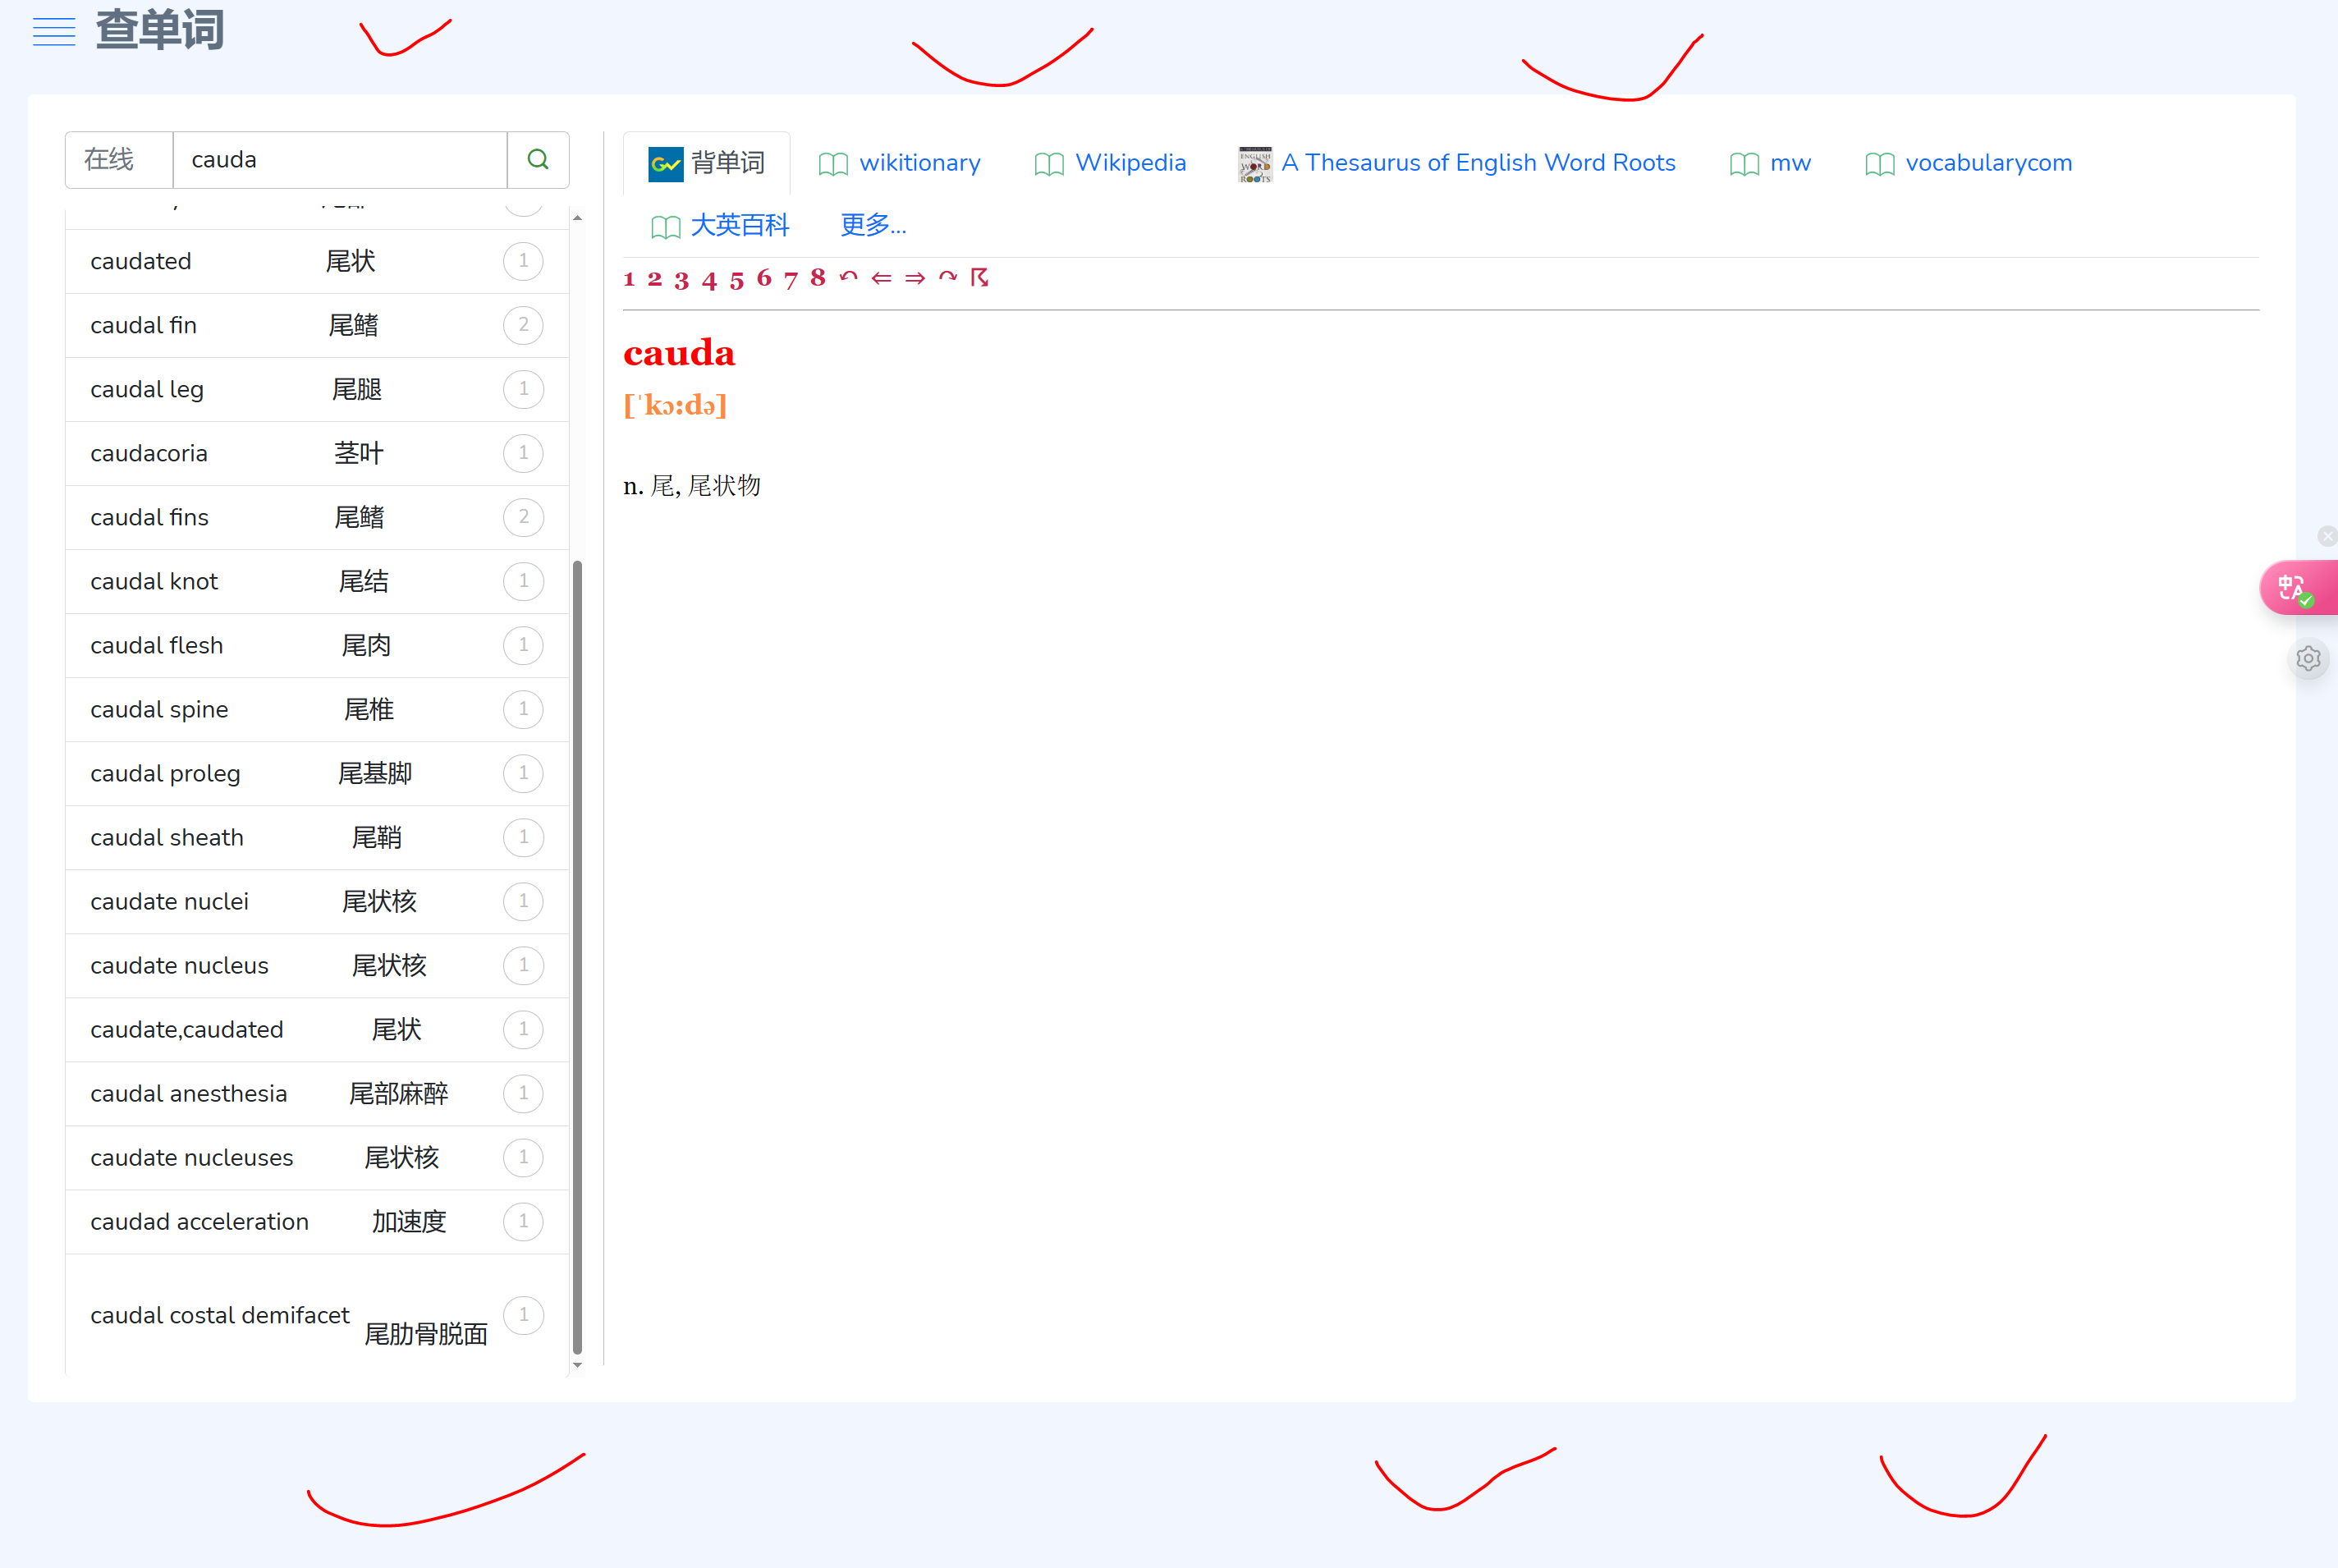Click the left double arrow navigation icon
The height and width of the screenshot is (1568, 2338).
tap(881, 278)
